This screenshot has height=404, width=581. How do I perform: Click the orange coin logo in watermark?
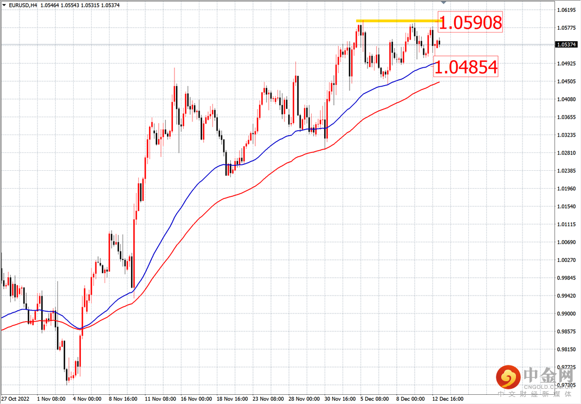[x=508, y=377]
